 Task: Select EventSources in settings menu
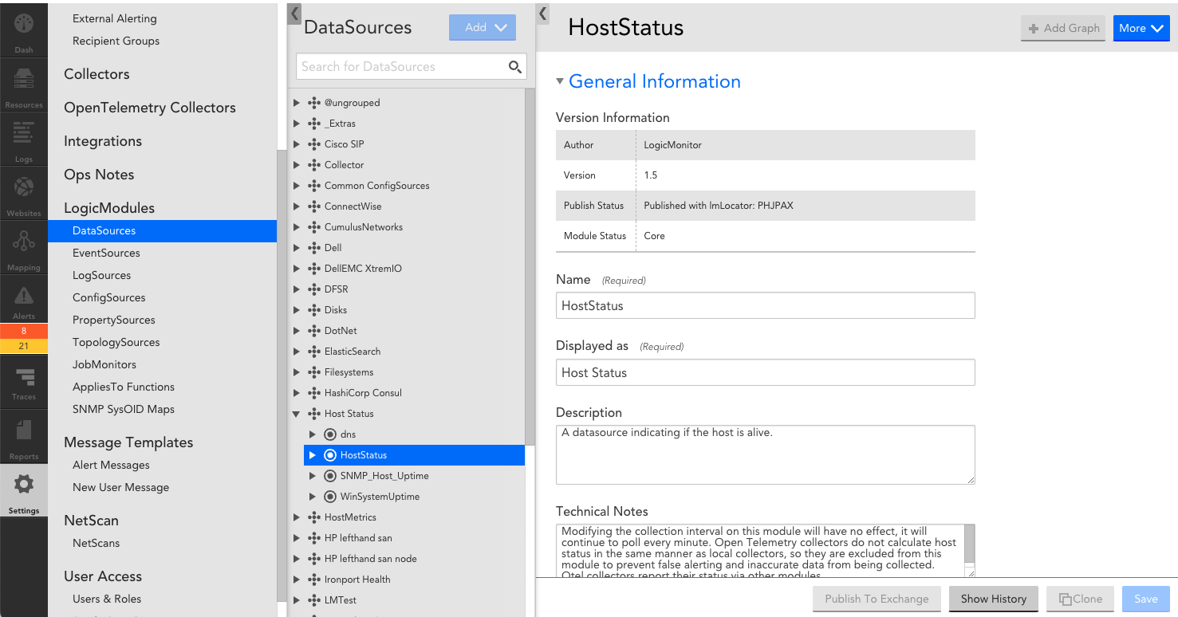pyautogui.click(x=106, y=253)
